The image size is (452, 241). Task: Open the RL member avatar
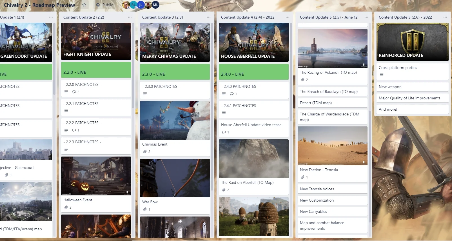click(x=133, y=5)
